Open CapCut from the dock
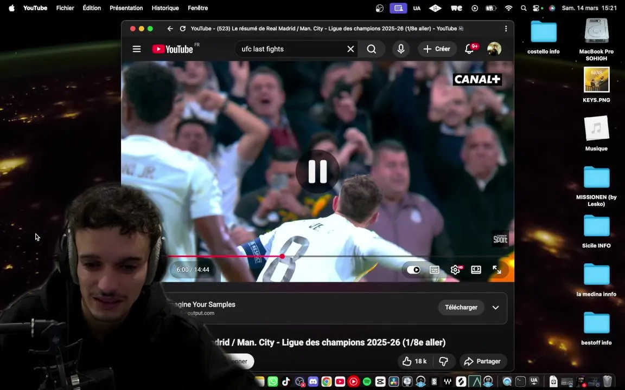 pyautogui.click(x=380, y=382)
